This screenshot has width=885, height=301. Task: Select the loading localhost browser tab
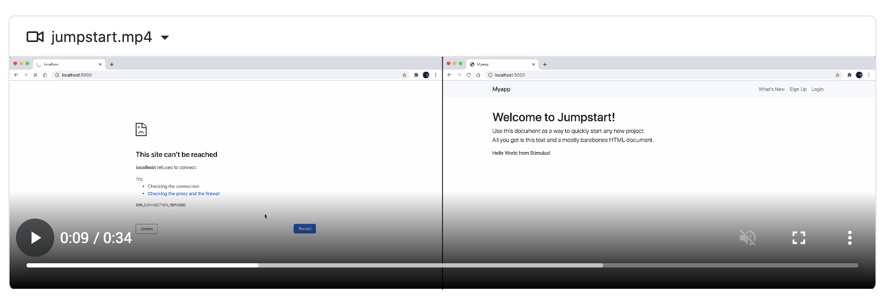[66, 64]
